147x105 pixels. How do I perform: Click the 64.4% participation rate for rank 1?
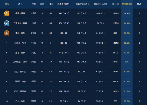point(127,13)
